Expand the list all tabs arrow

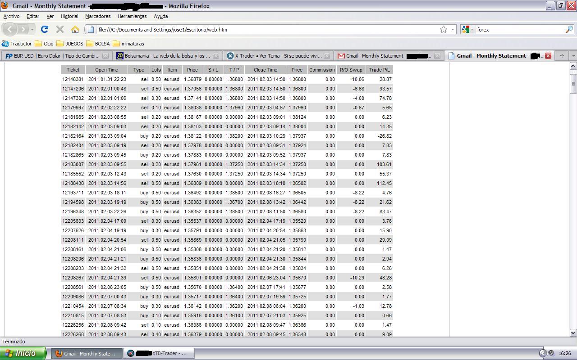[573, 56]
